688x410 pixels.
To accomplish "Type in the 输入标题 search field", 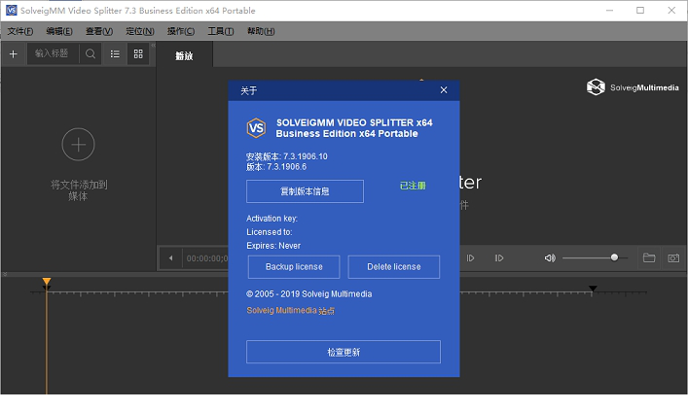I will click(x=54, y=54).
